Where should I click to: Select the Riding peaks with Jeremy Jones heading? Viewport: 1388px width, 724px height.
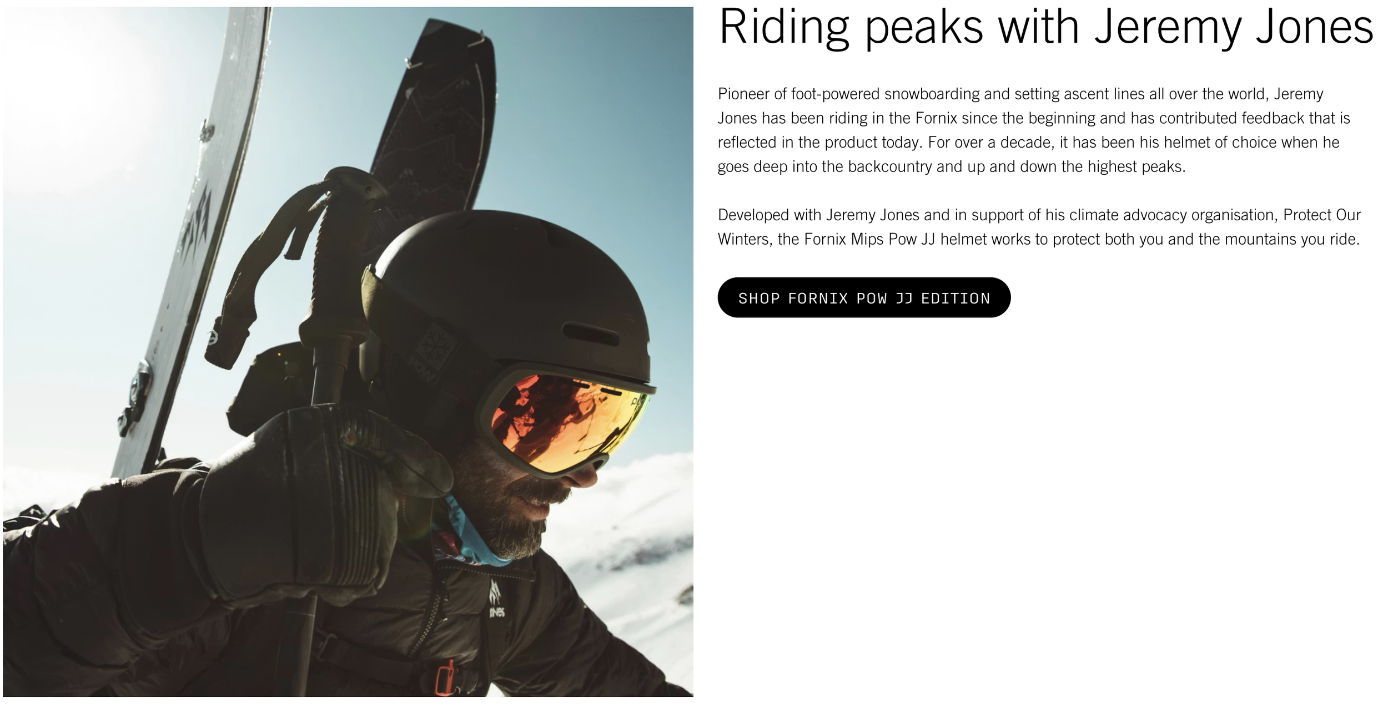pos(1046,27)
